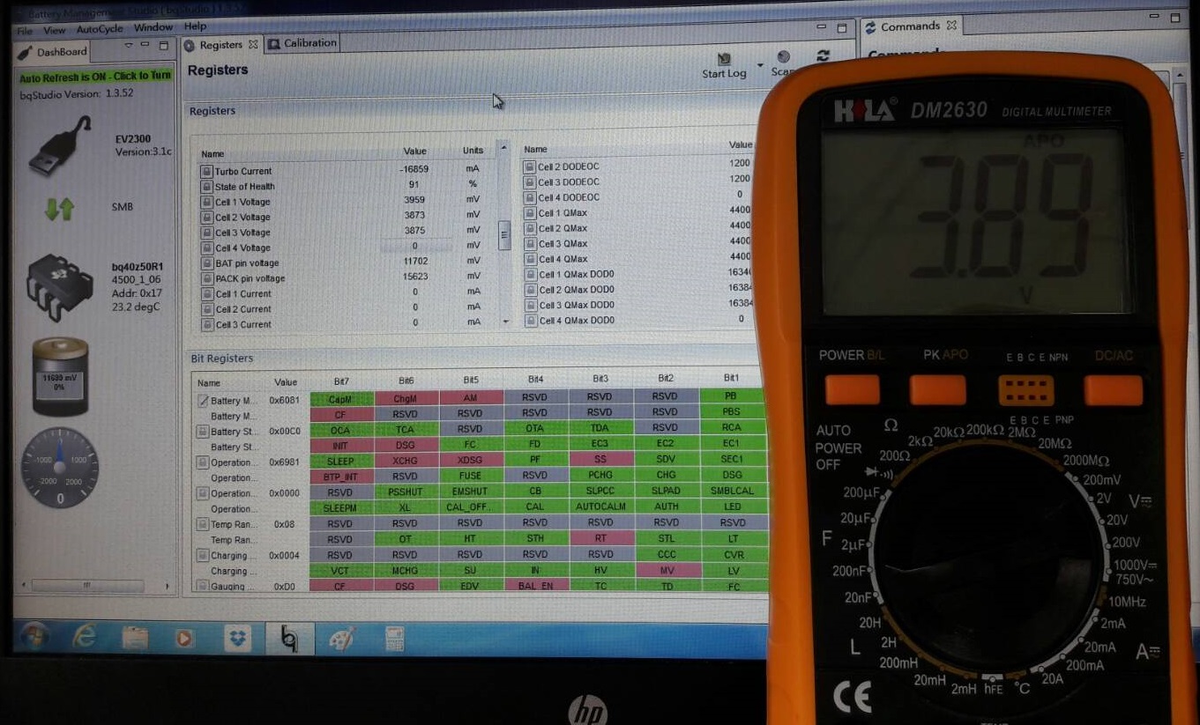
Task: Click the CapM bit cell
Action: click(340, 398)
